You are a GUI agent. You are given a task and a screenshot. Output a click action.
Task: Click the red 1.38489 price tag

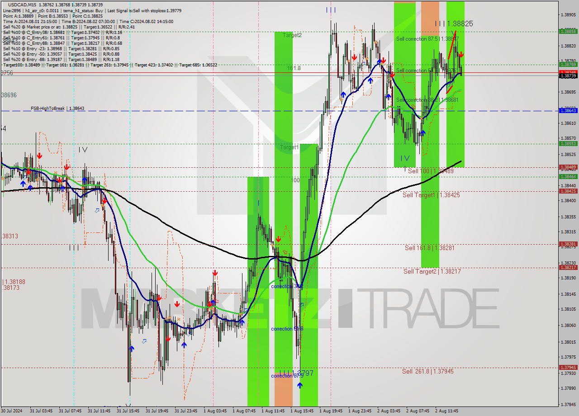click(568, 167)
